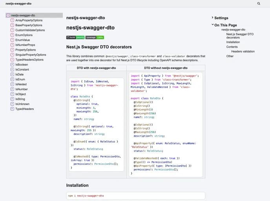Jump to Headers validation in On This Page
This screenshot has height=201, width=270.
243,51
